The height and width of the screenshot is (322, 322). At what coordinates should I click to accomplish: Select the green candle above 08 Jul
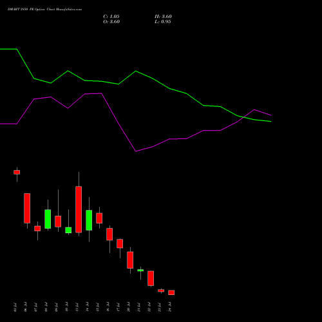click(x=48, y=219)
